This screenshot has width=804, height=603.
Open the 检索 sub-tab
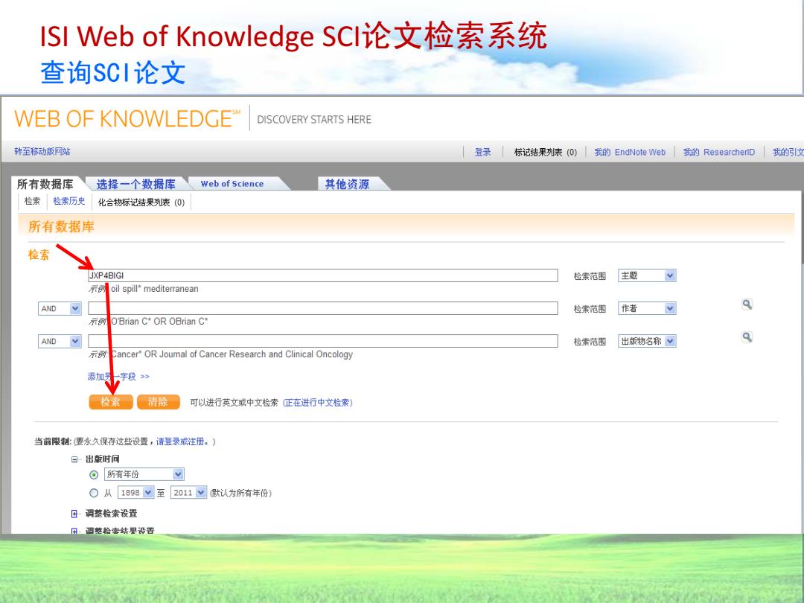pos(32,202)
